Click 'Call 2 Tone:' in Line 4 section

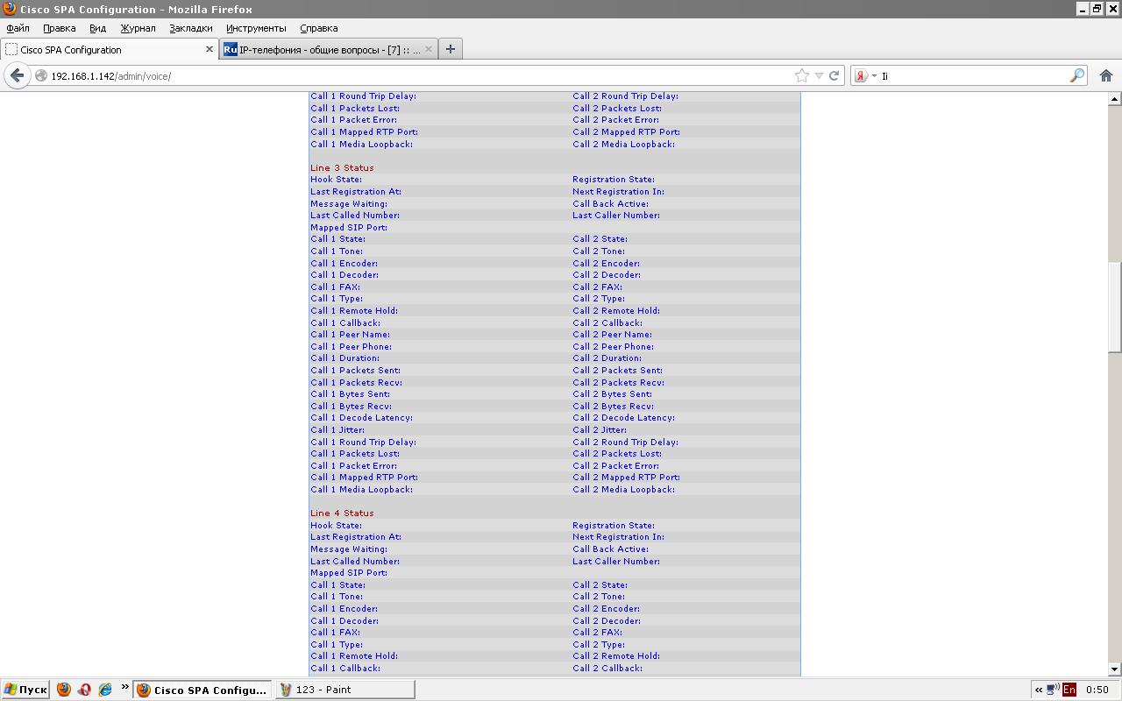[x=599, y=597]
